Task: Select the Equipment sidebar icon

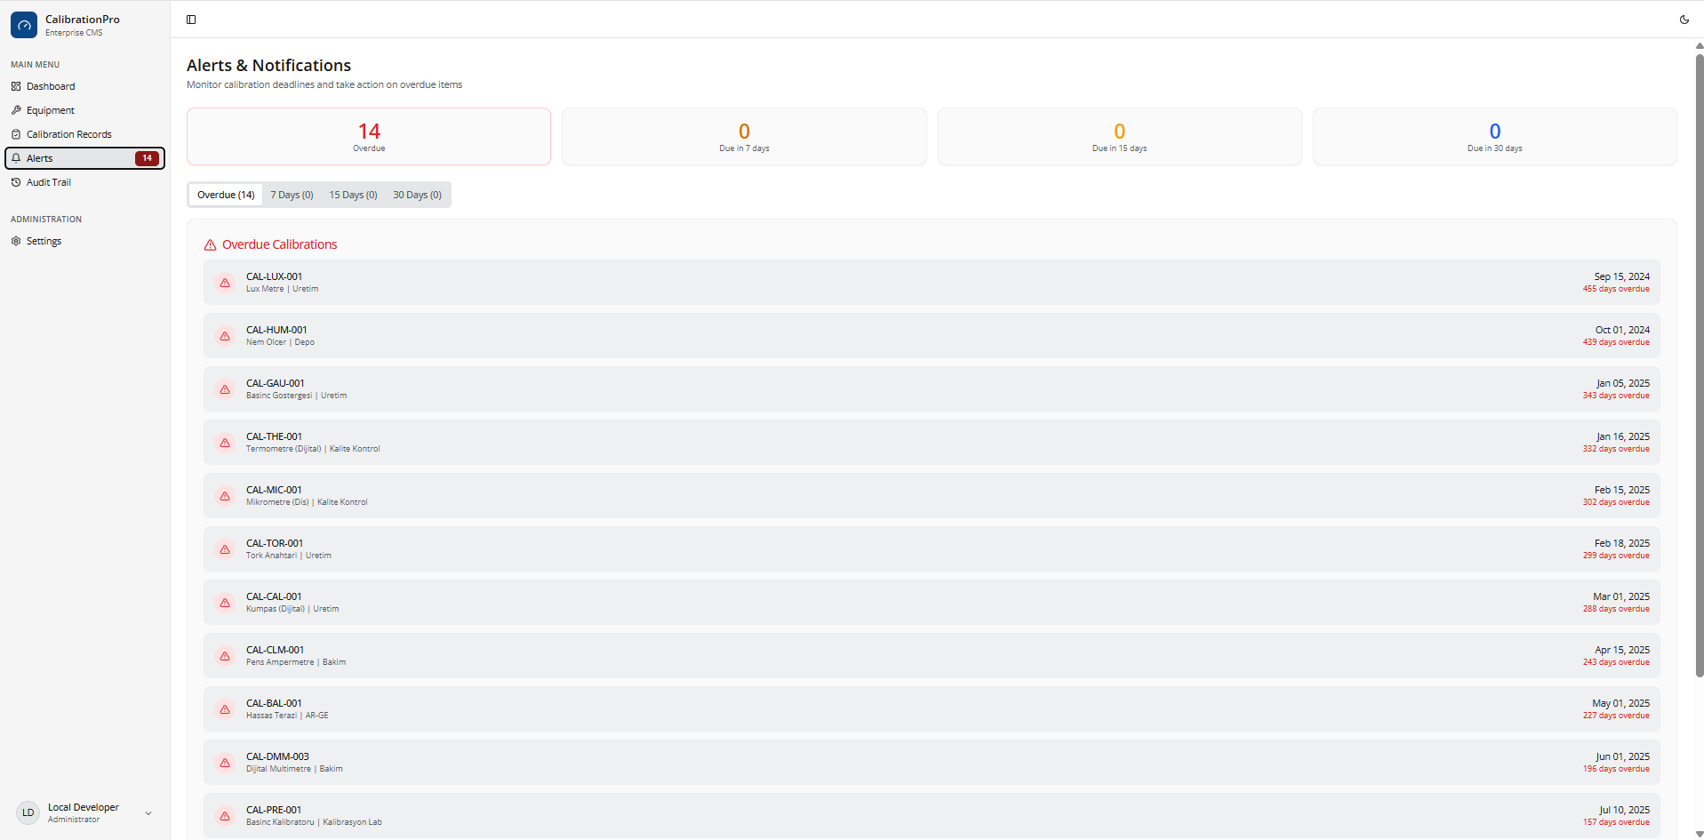Action: point(16,109)
